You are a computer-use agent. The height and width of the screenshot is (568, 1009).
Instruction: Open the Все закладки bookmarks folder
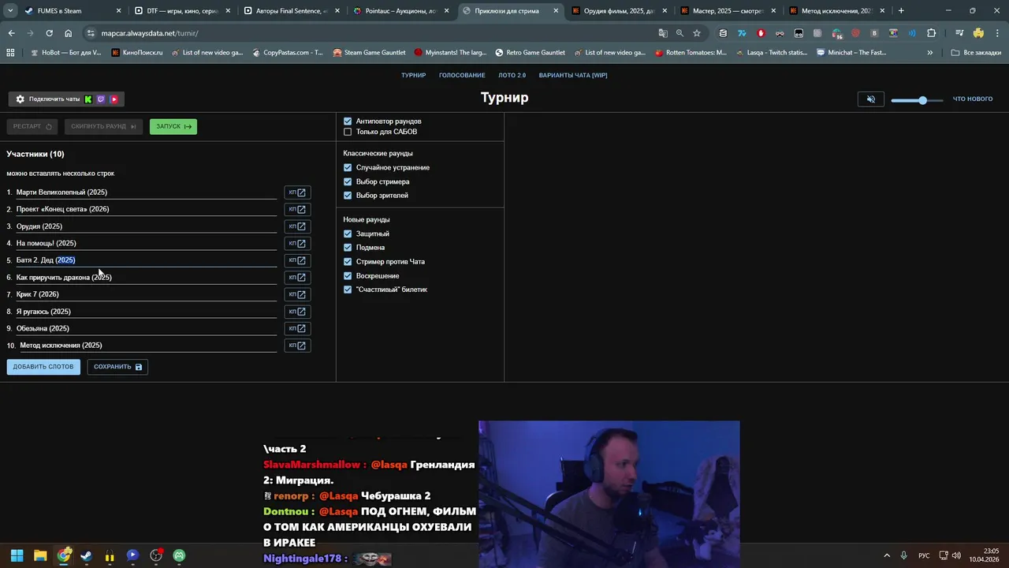point(976,53)
